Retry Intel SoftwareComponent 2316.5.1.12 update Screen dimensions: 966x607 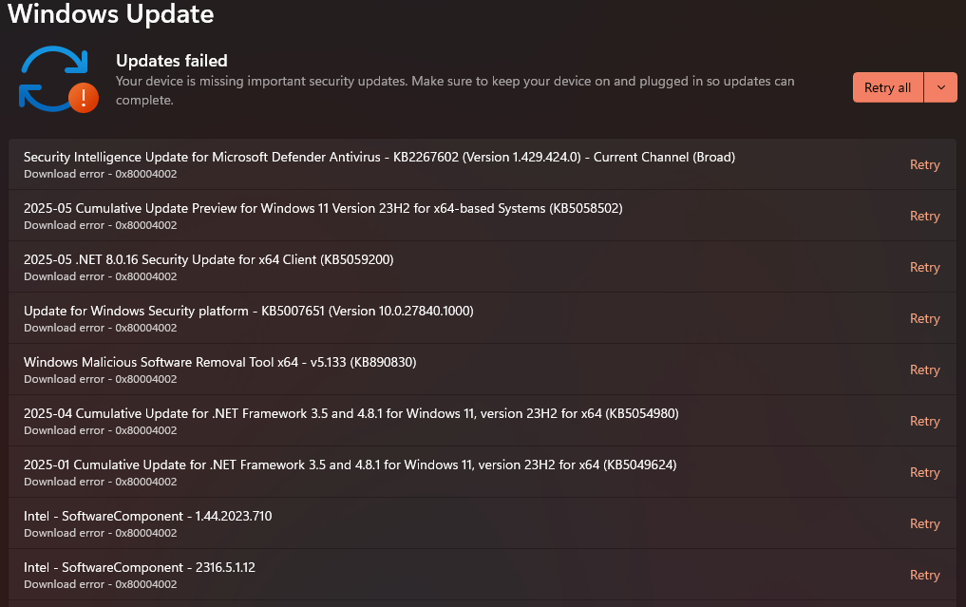[924, 575]
